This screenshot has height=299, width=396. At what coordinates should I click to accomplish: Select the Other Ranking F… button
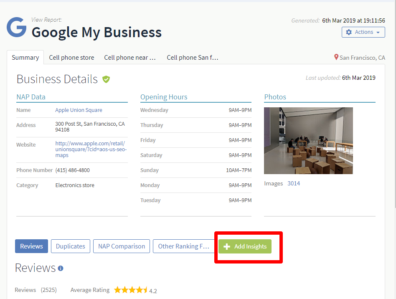[184, 246]
